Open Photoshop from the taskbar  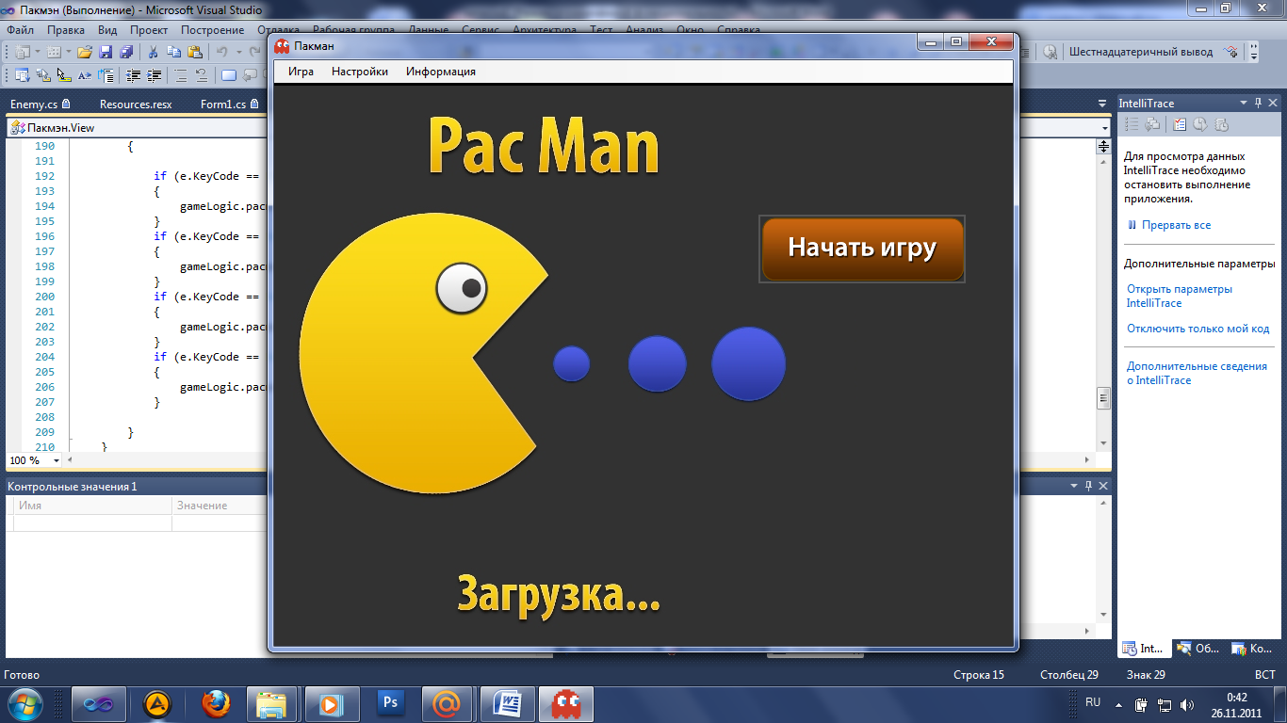point(390,704)
